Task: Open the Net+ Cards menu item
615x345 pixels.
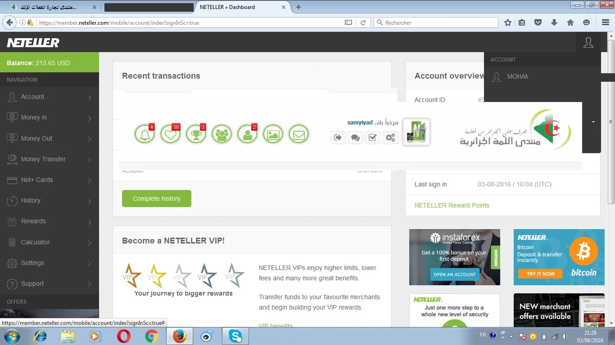Action: [50, 180]
